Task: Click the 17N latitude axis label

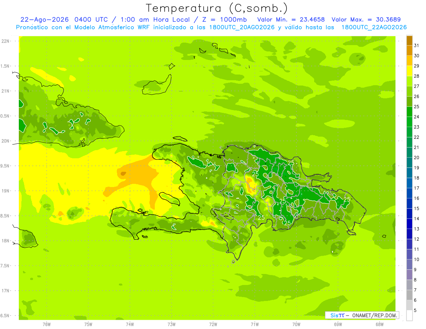Action: coord(5,291)
